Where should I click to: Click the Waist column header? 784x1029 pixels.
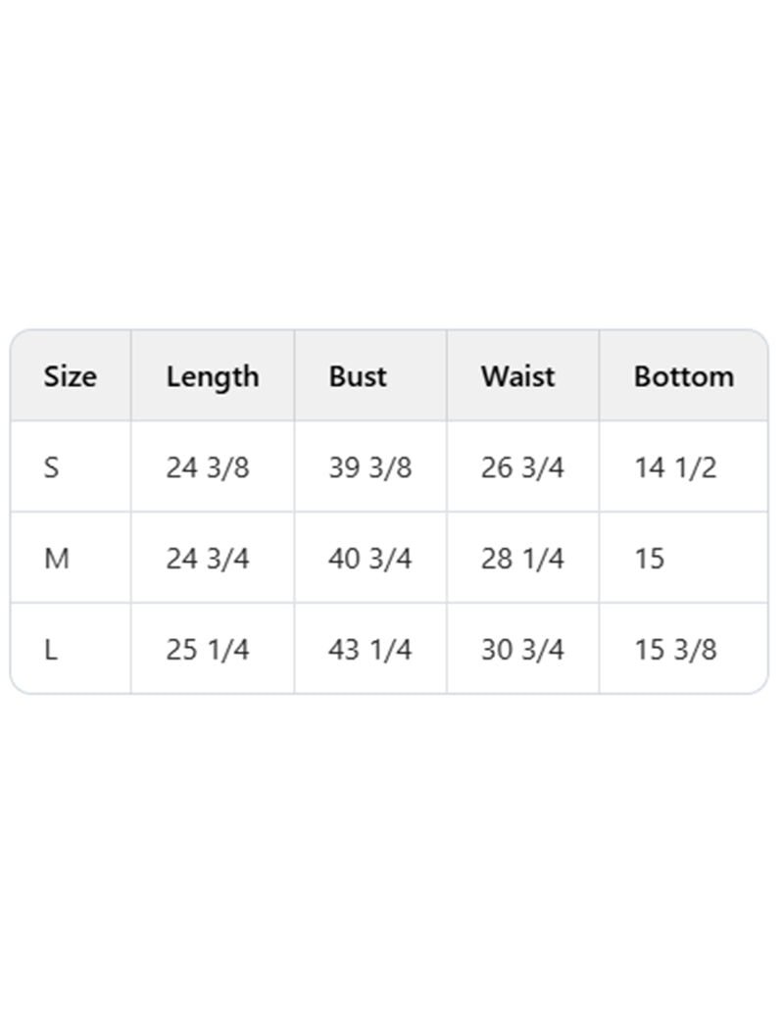tap(517, 376)
